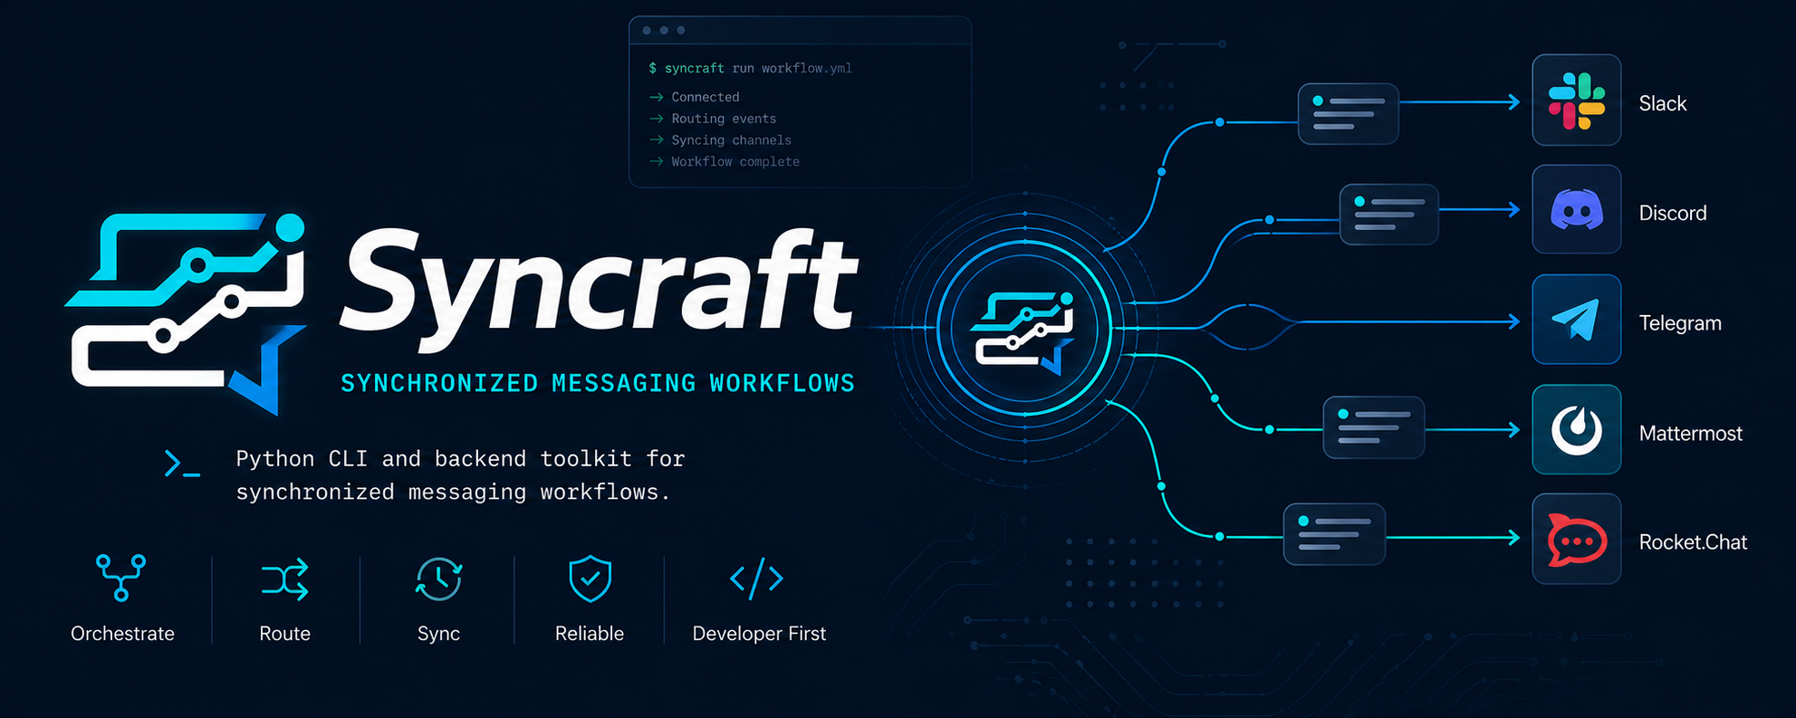1796x718 pixels.
Task: Click the Orchestrate label
Action: pos(122,634)
